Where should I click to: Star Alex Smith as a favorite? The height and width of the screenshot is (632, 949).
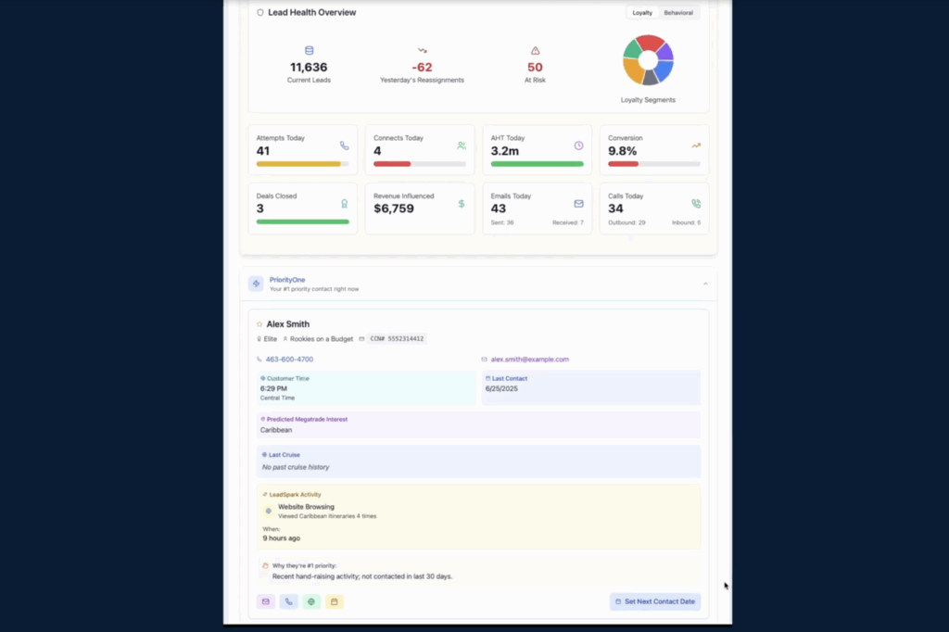pos(259,324)
